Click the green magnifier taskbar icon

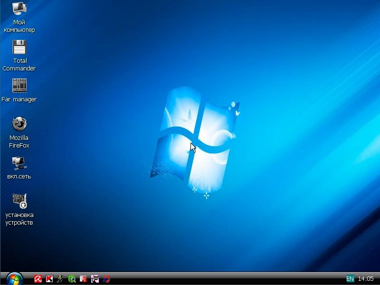click(72, 279)
